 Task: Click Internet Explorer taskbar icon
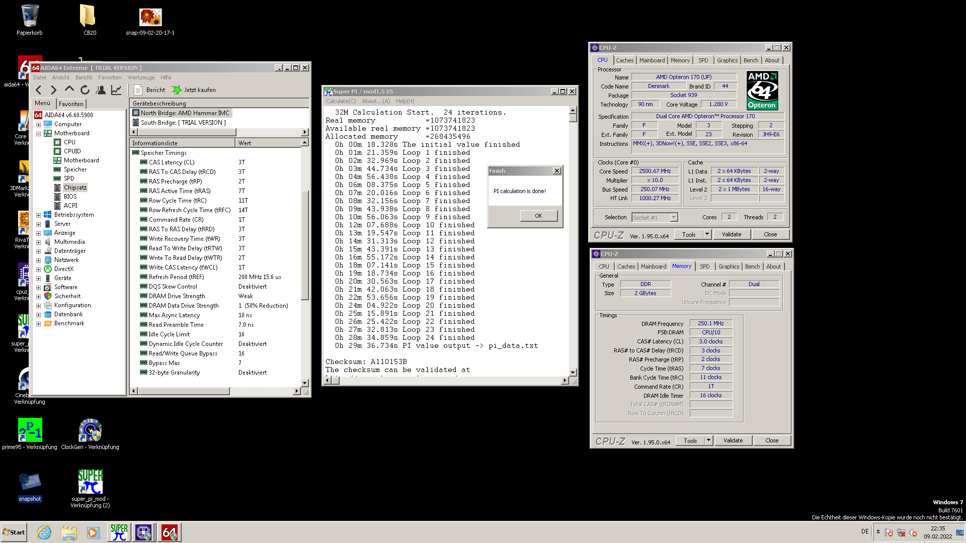coord(44,532)
